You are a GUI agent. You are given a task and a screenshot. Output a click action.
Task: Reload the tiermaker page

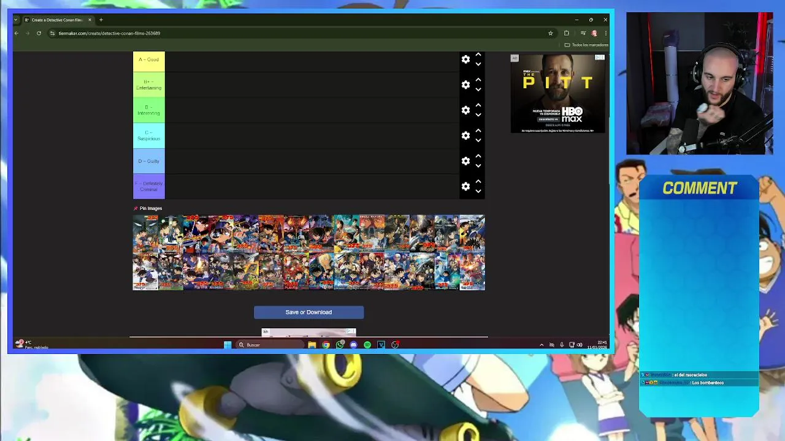tap(39, 33)
